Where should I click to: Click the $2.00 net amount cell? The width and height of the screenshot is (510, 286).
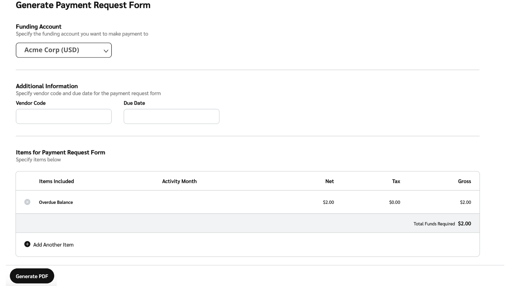(x=328, y=202)
